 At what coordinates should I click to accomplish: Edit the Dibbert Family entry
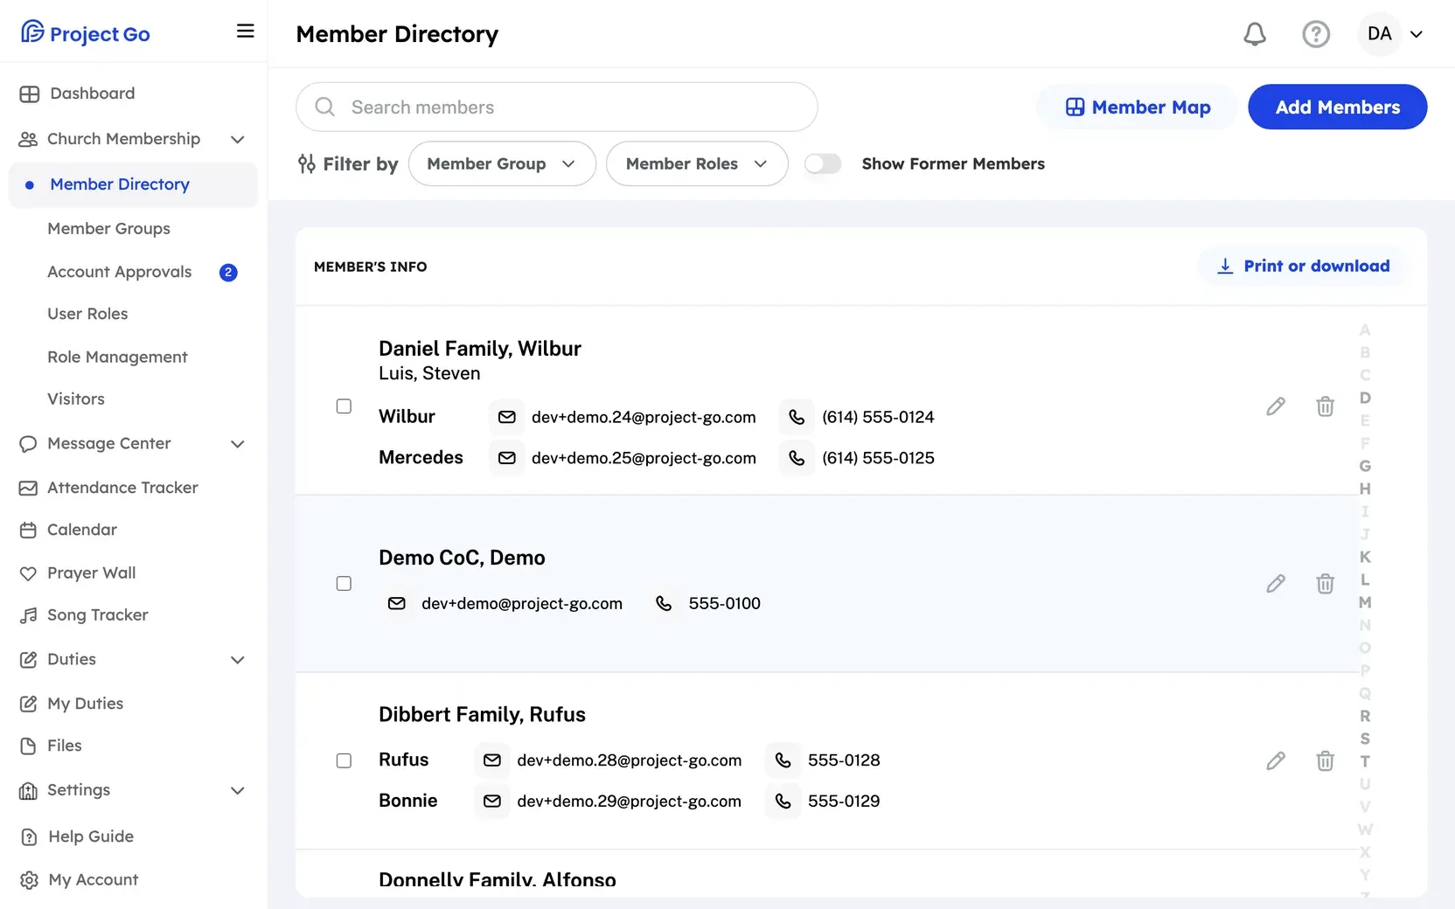tap(1276, 761)
